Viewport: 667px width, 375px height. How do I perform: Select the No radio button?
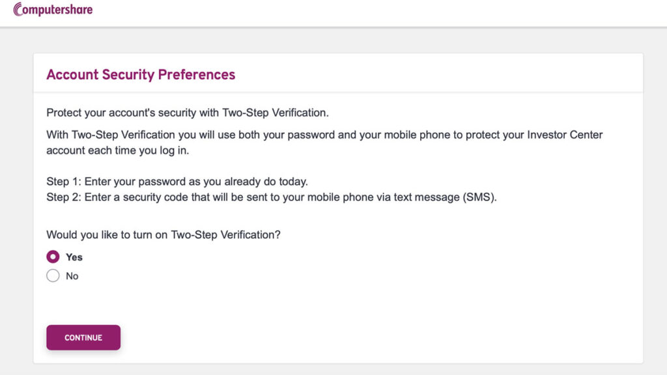pos(53,275)
